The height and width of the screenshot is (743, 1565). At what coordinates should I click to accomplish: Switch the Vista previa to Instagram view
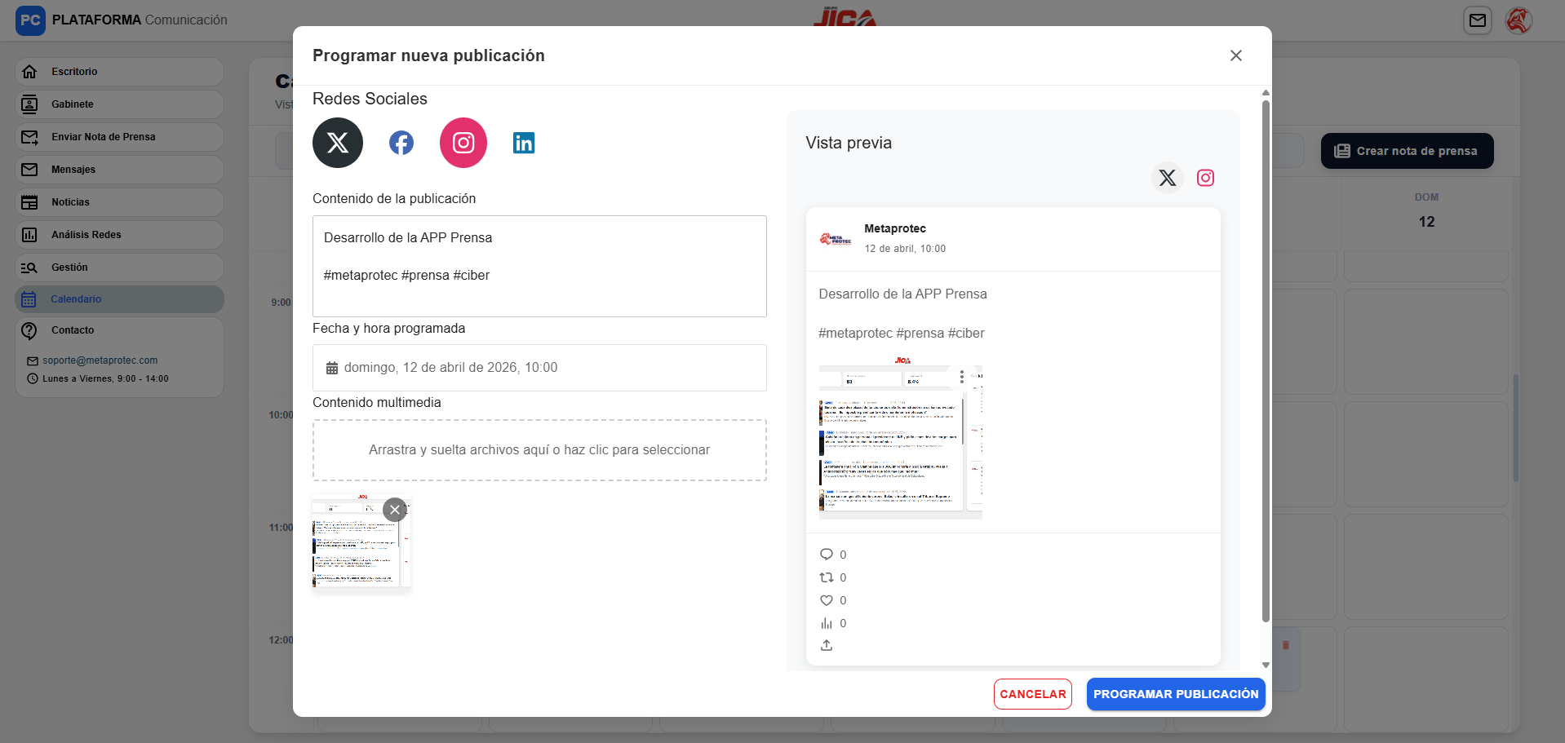[1205, 177]
